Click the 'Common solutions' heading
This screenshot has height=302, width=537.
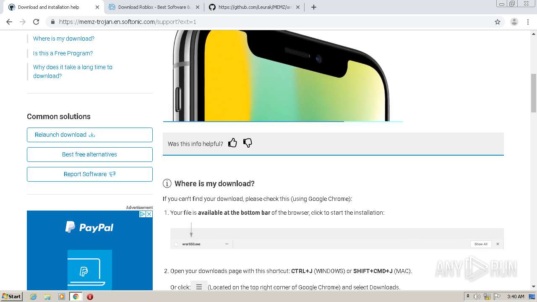pyautogui.click(x=59, y=117)
